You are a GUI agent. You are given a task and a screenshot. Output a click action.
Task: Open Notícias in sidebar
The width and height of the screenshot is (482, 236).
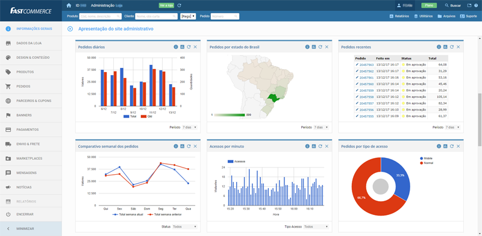click(x=31, y=187)
